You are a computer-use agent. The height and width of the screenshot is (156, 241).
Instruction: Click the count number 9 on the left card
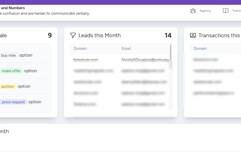tap(50, 36)
